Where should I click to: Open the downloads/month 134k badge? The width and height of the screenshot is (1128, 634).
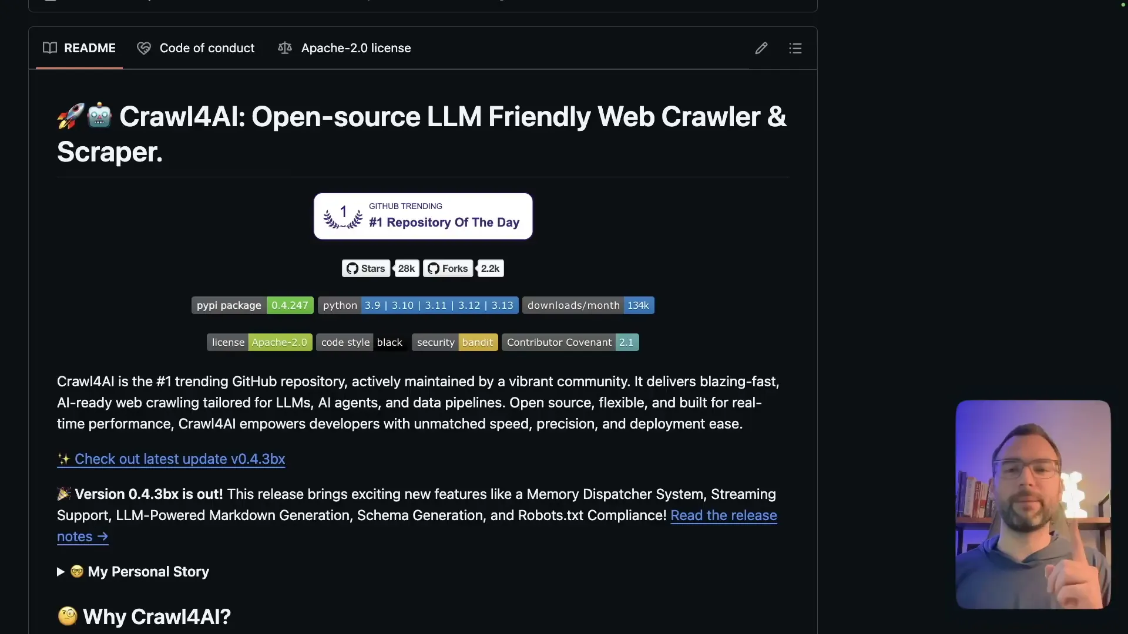pos(588,305)
